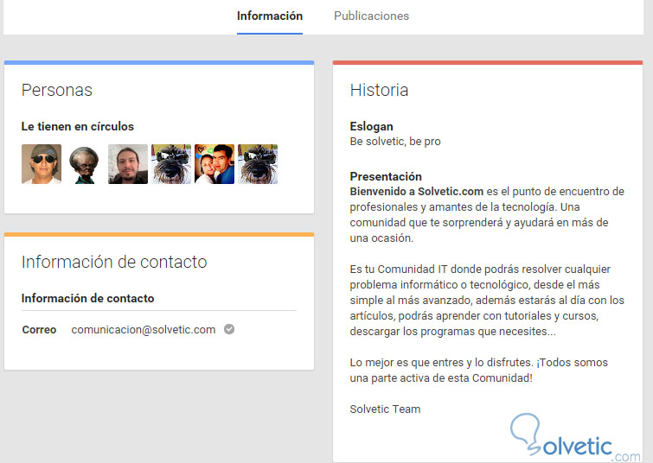Click the comunicacion@solvetic.com email address
The width and height of the screenshot is (653, 463).
coord(144,329)
